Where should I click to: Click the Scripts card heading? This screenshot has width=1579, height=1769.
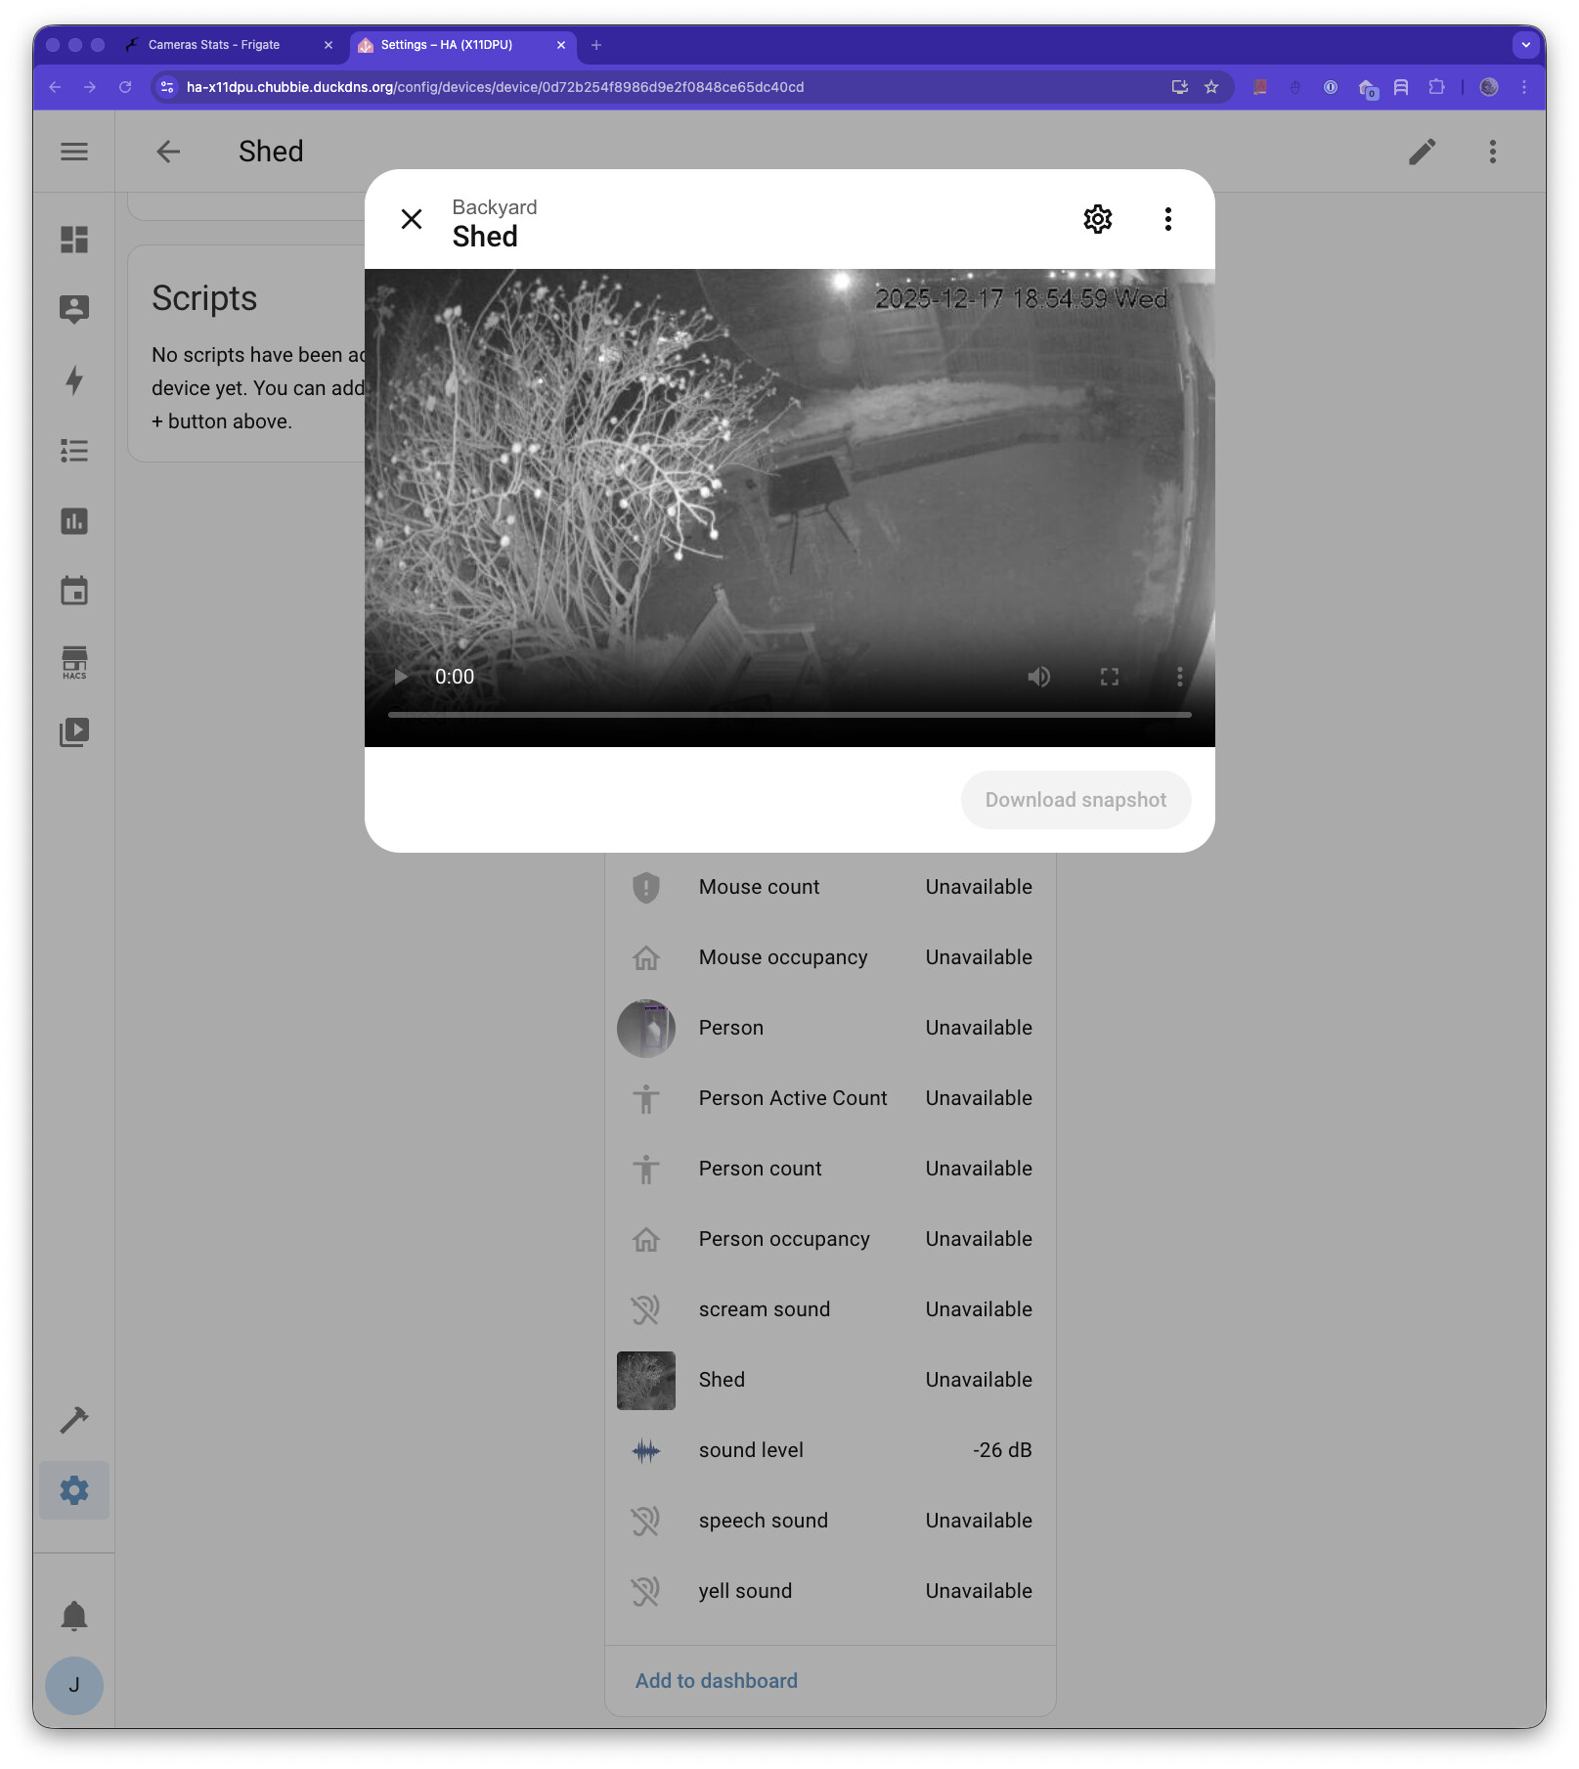pyautogui.click(x=204, y=298)
